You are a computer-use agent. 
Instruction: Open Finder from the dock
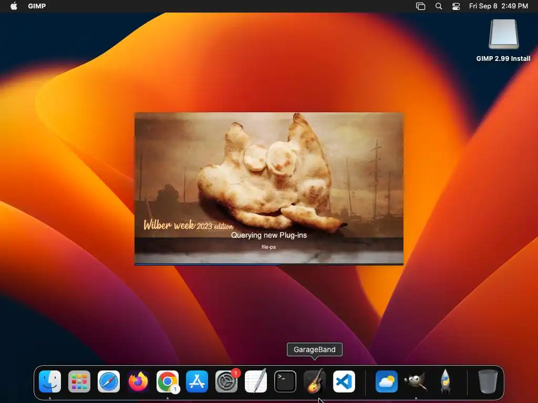(50, 381)
